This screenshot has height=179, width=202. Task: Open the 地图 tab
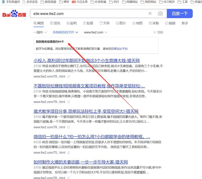point(137,23)
